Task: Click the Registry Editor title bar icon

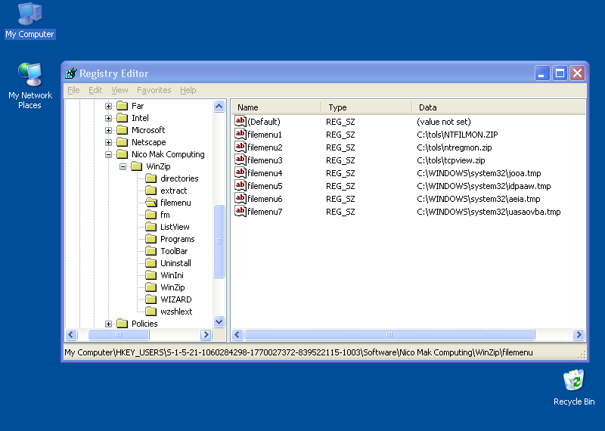Action: 70,73
